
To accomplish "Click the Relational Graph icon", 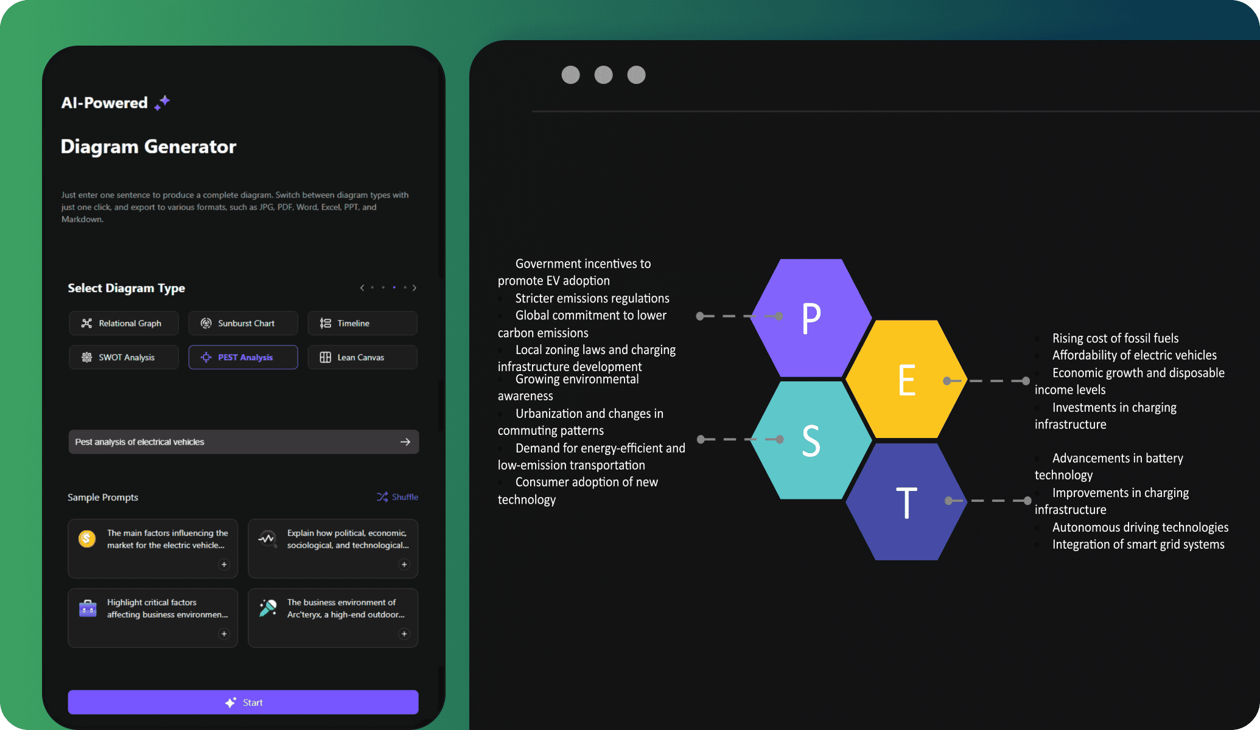I will tap(86, 322).
